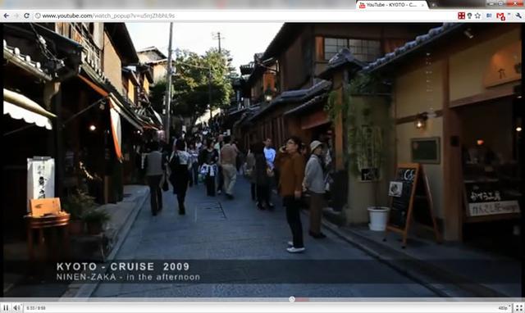
Task: Open the 480p quality dropdown
Action: pos(505,308)
